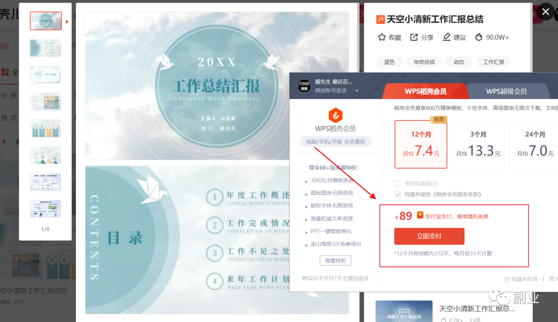The image size is (558, 322).
Task: Choose the 3个月 membership plan
Action: point(478,144)
